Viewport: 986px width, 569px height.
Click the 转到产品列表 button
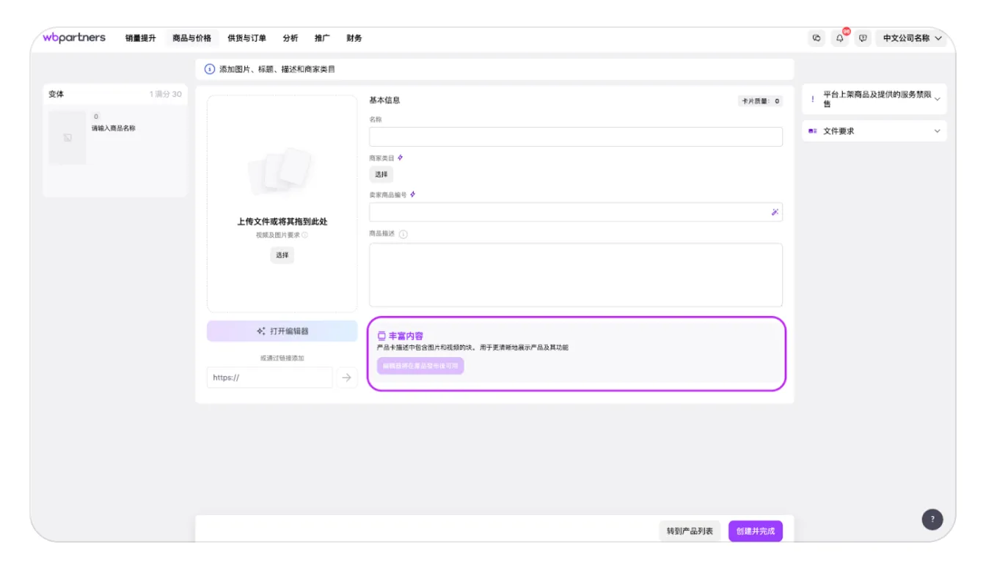point(690,531)
